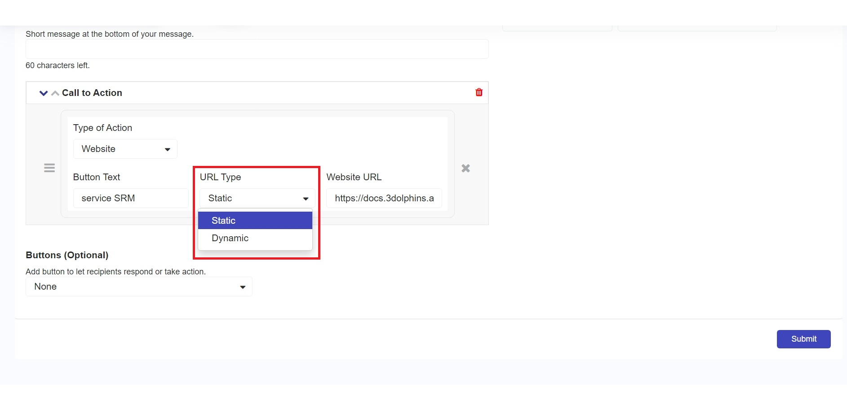Click the up chevron beside Call to Action
The image size is (847, 395).
pyautogui.click(x=55, y=93)
